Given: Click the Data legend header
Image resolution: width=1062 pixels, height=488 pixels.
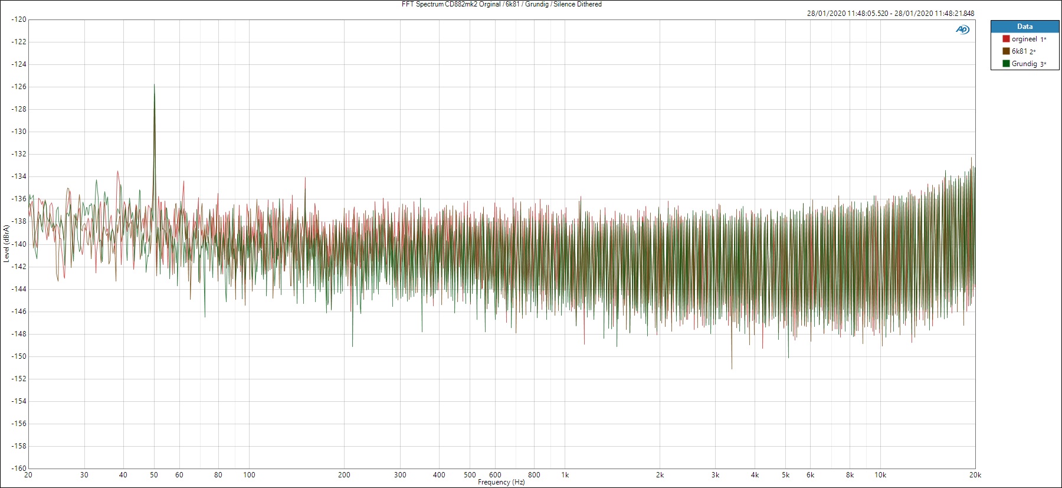Looking at the screenshot, I should (x=1025, y=27).
